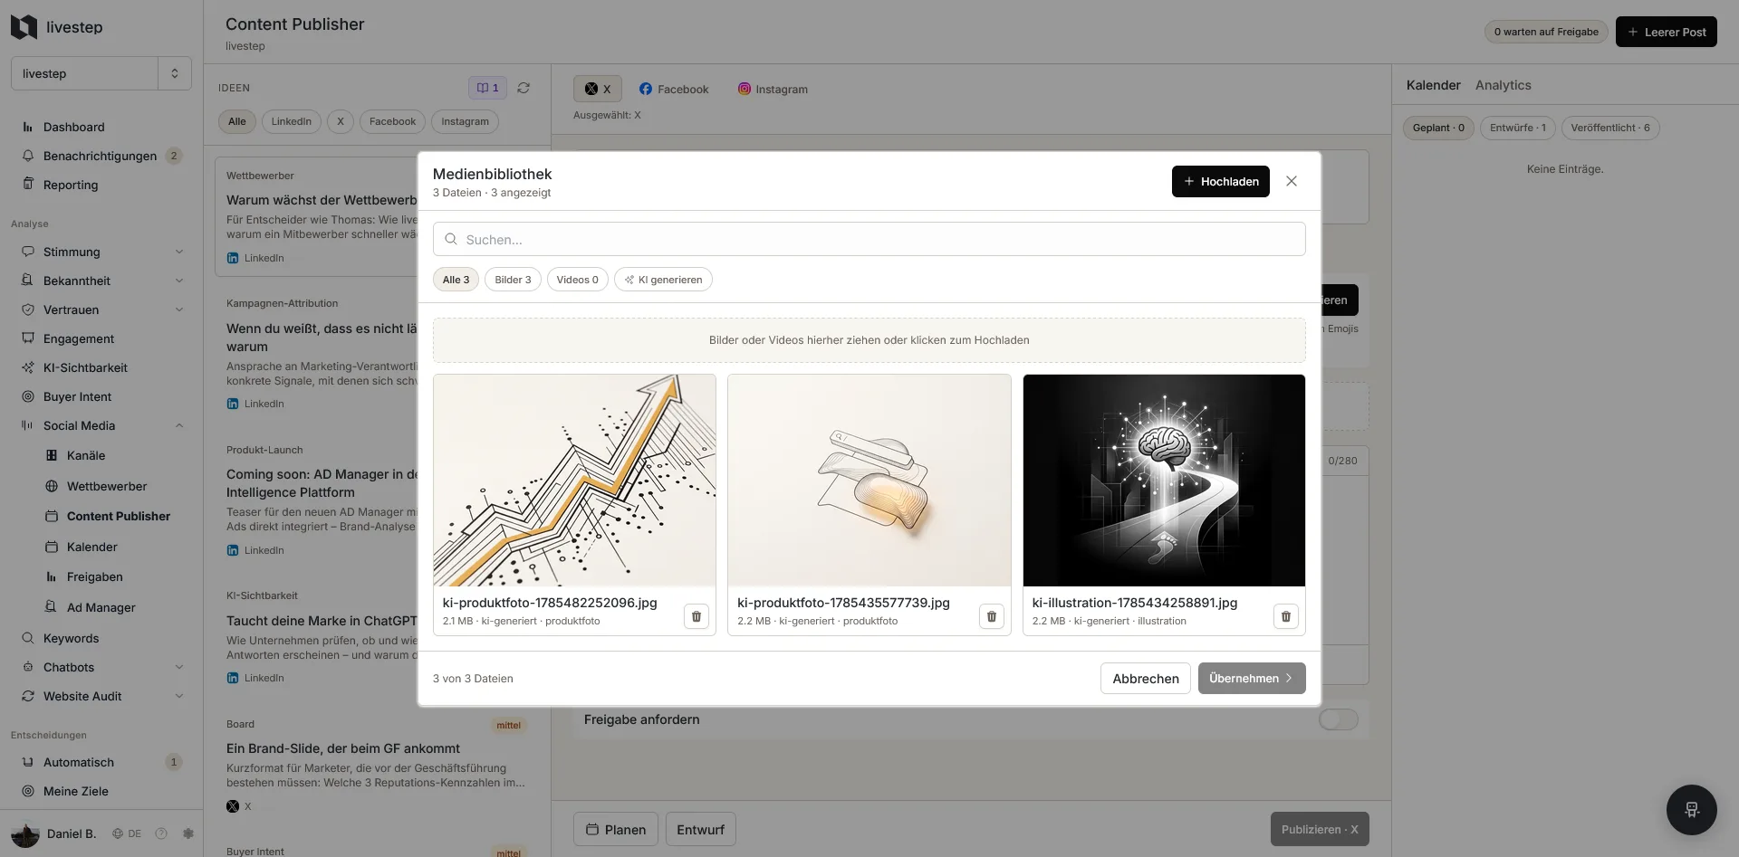Filter ideas by LinkedIn chip

tap(291, 121)
